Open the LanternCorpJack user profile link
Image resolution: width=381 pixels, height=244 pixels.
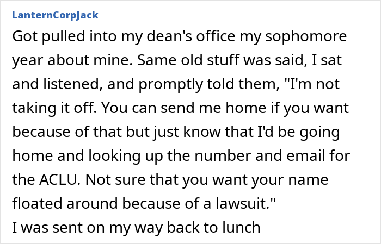click(55, 15)
